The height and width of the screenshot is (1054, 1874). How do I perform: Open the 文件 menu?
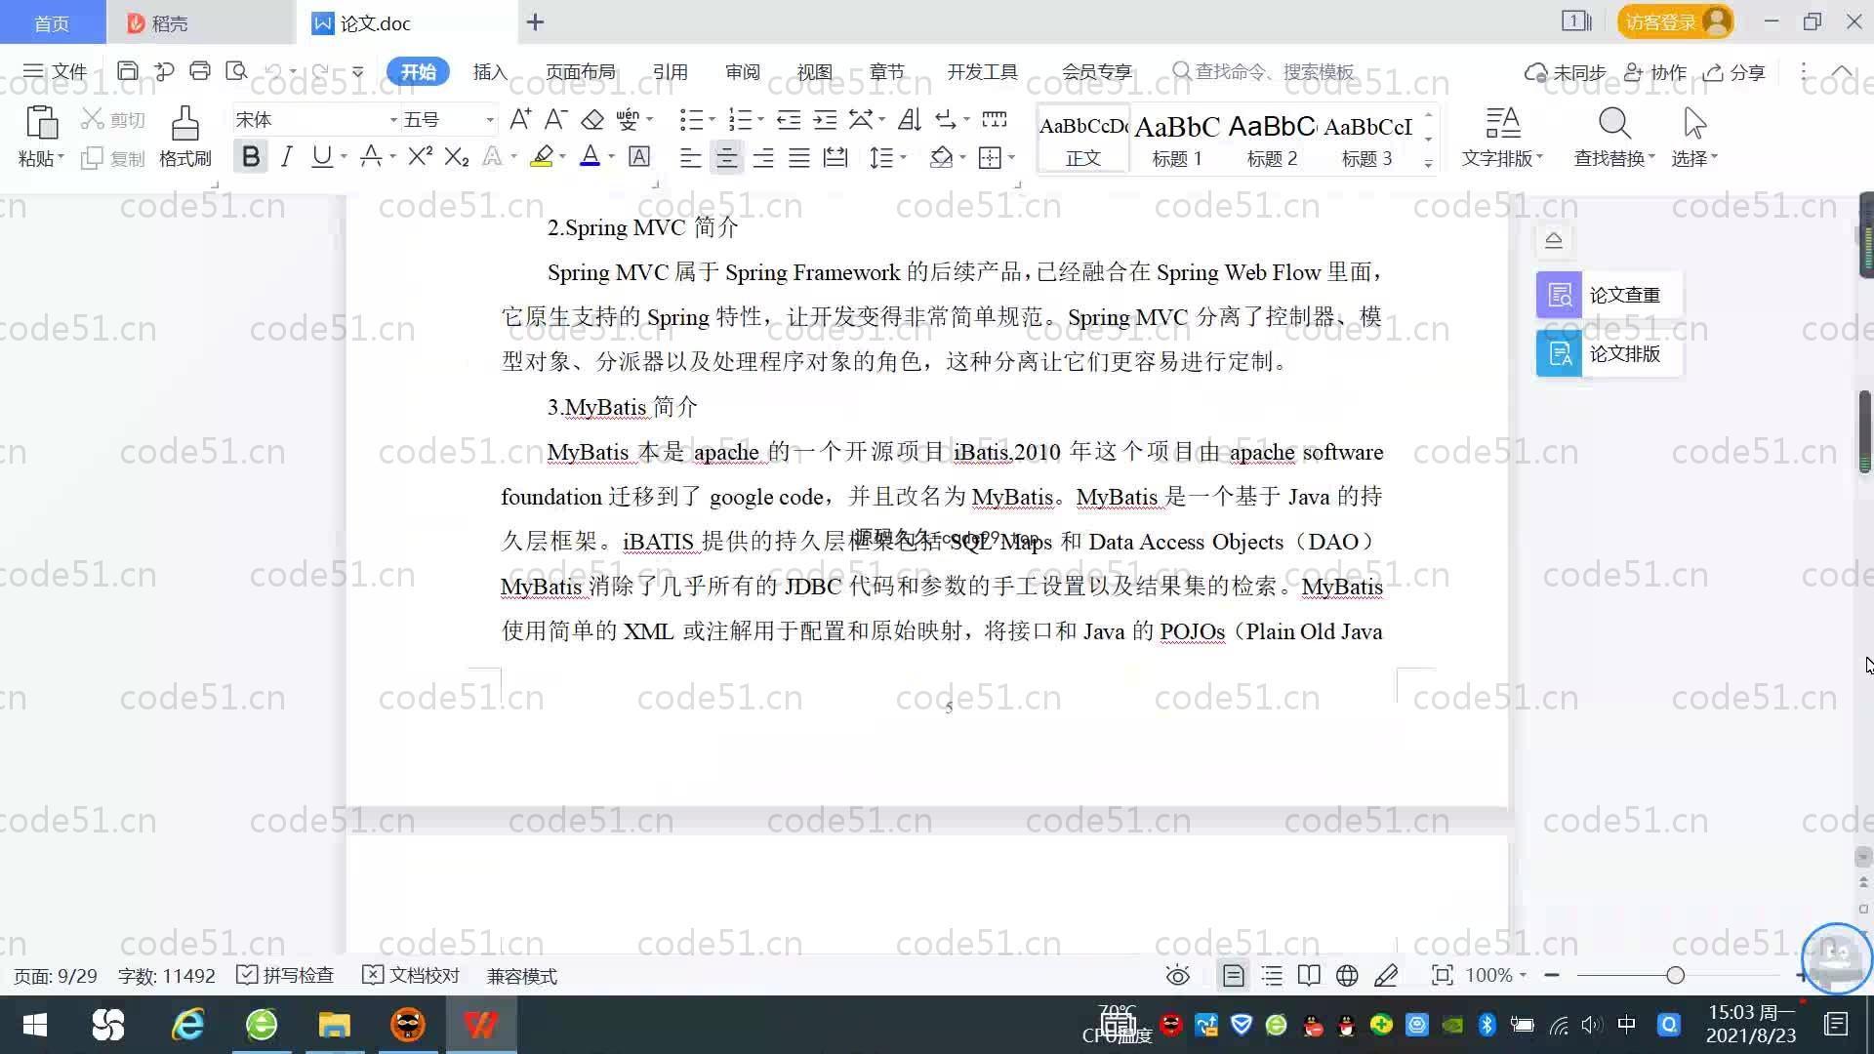coord(56,71)
